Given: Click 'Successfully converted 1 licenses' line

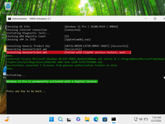Looking at the screenshot, I should (62, 65).
